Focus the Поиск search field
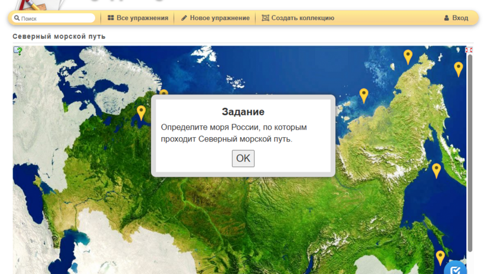 point(56,18)
